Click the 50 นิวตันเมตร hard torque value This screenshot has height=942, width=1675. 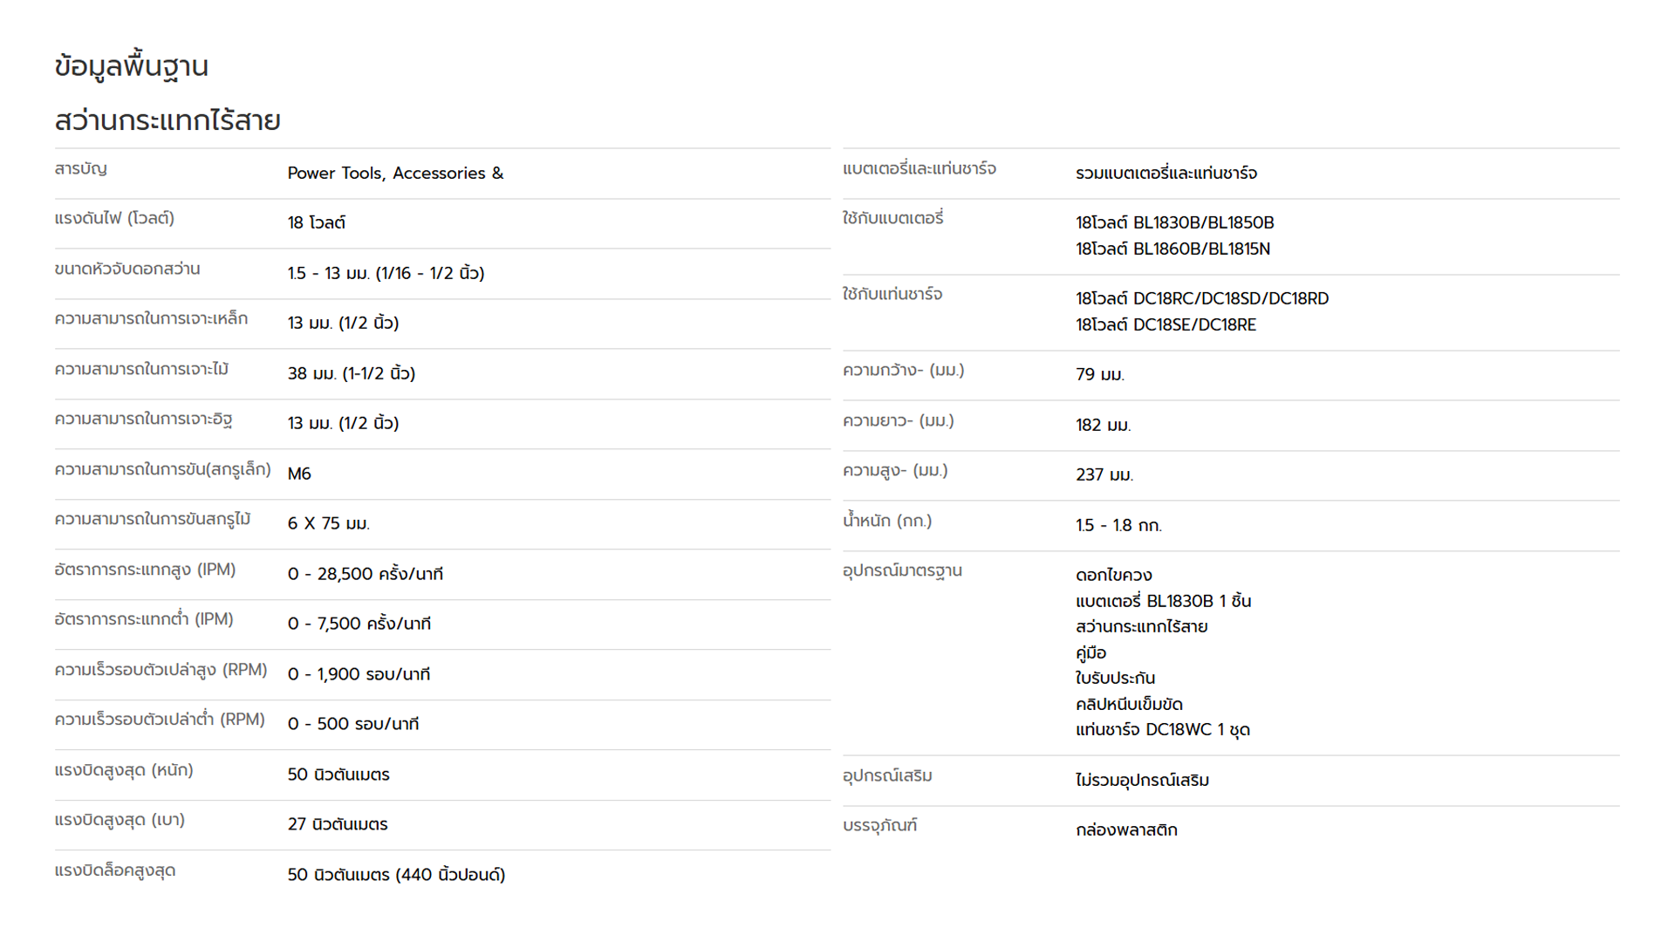pyautogui.click(x=338, y=775)
